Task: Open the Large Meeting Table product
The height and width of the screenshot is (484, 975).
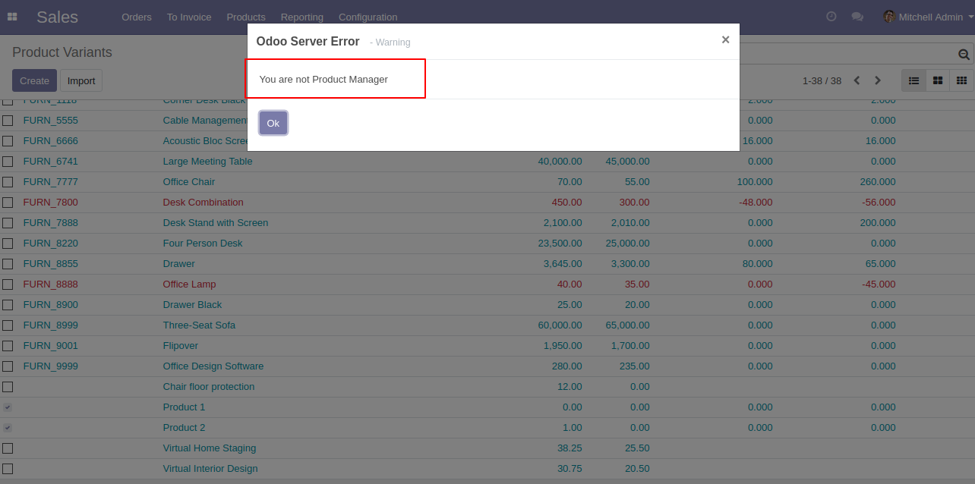Action: pyautogui.click(x=207, y=161)
